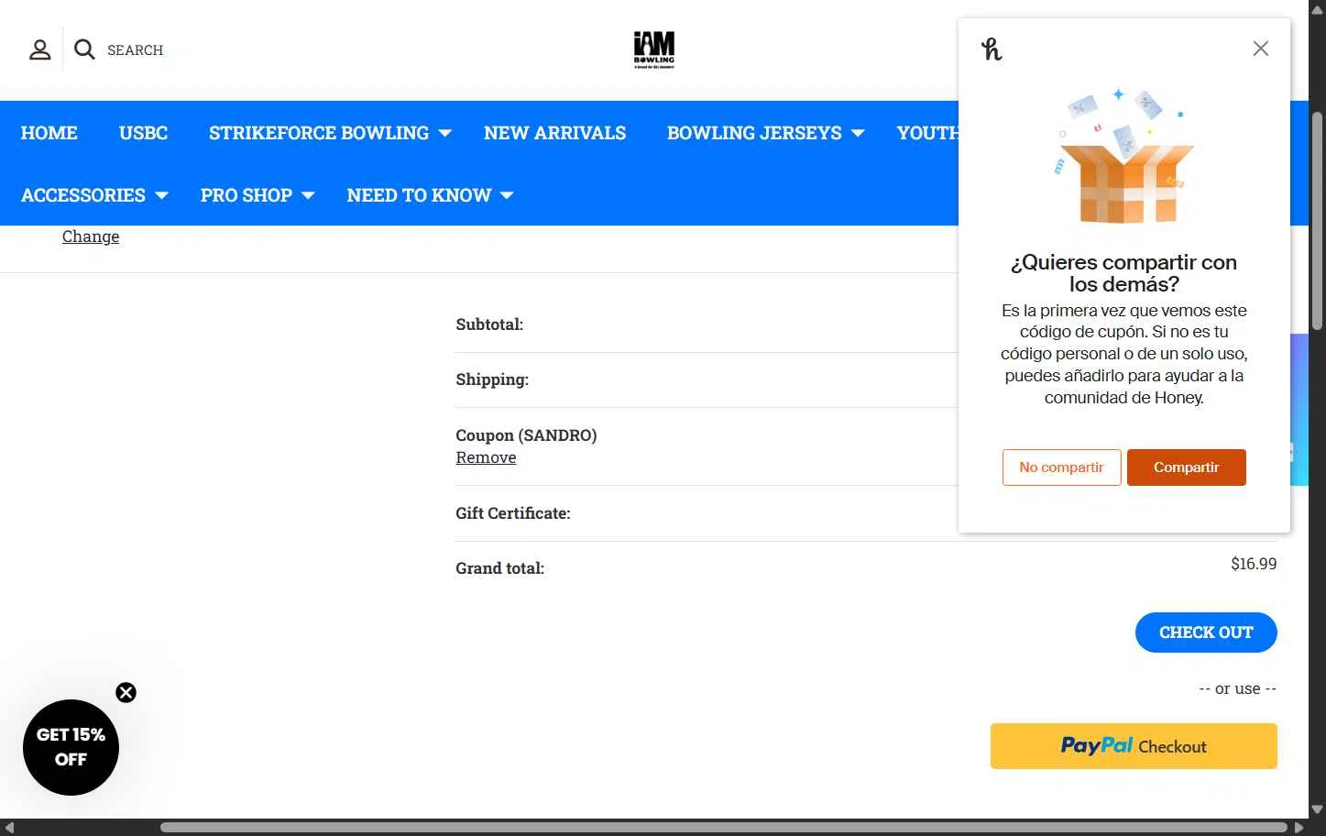Pay with PayPal Checkout

1134,746
